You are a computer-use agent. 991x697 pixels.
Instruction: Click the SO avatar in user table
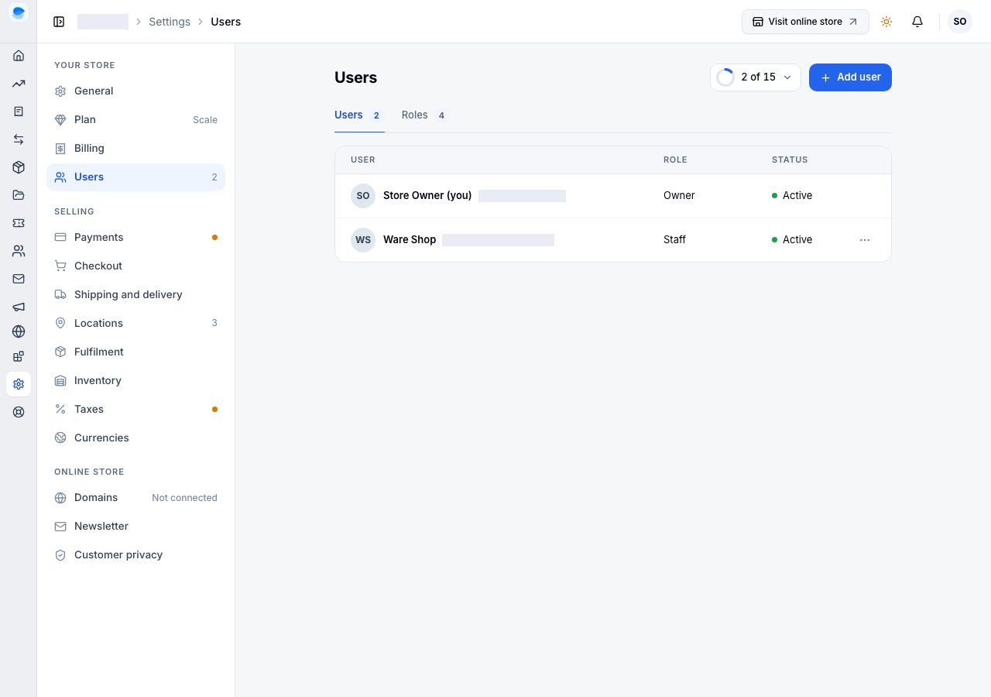coord(363,196)
